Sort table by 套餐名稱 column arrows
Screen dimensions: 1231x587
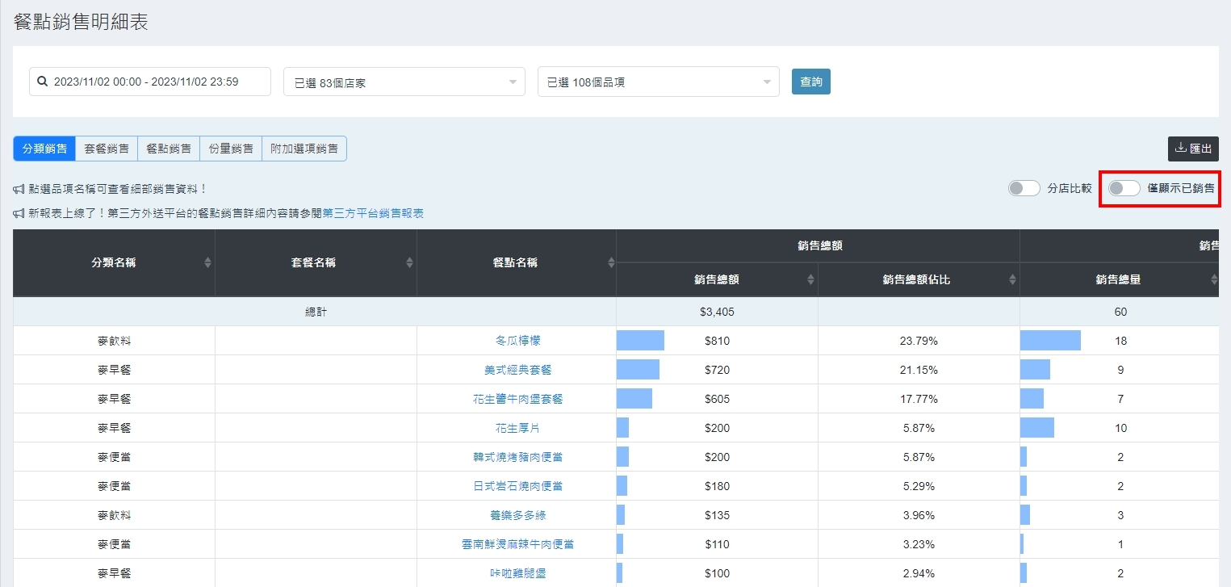pyautogui.click(x=409, y=262)
